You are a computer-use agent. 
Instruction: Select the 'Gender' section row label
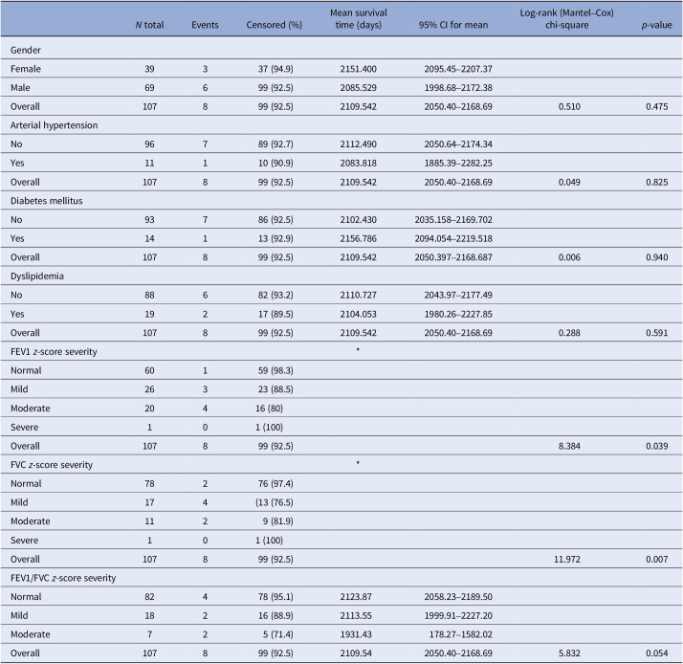26,50
